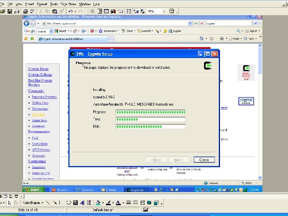Select the Oval drawing tool
The height and width of the screenshot is (216, 288).
click(68, 203)
